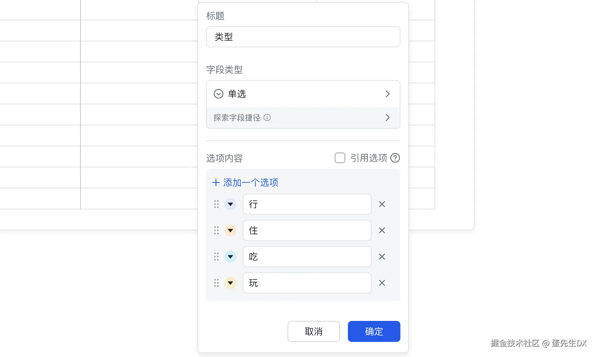596x357 pixels.
Task: Delete the 行 option
Action: pyautogui.click(x=382, y=204)
